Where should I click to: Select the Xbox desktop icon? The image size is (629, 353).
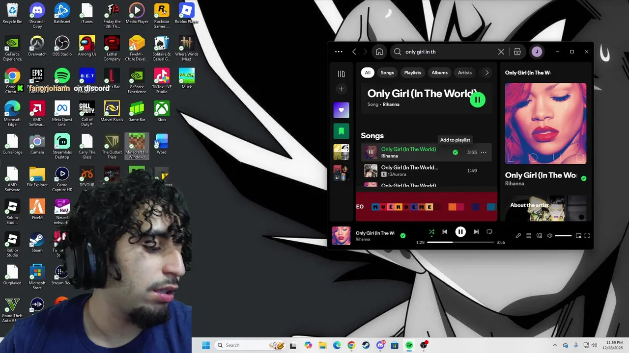(x=162, y=112)
